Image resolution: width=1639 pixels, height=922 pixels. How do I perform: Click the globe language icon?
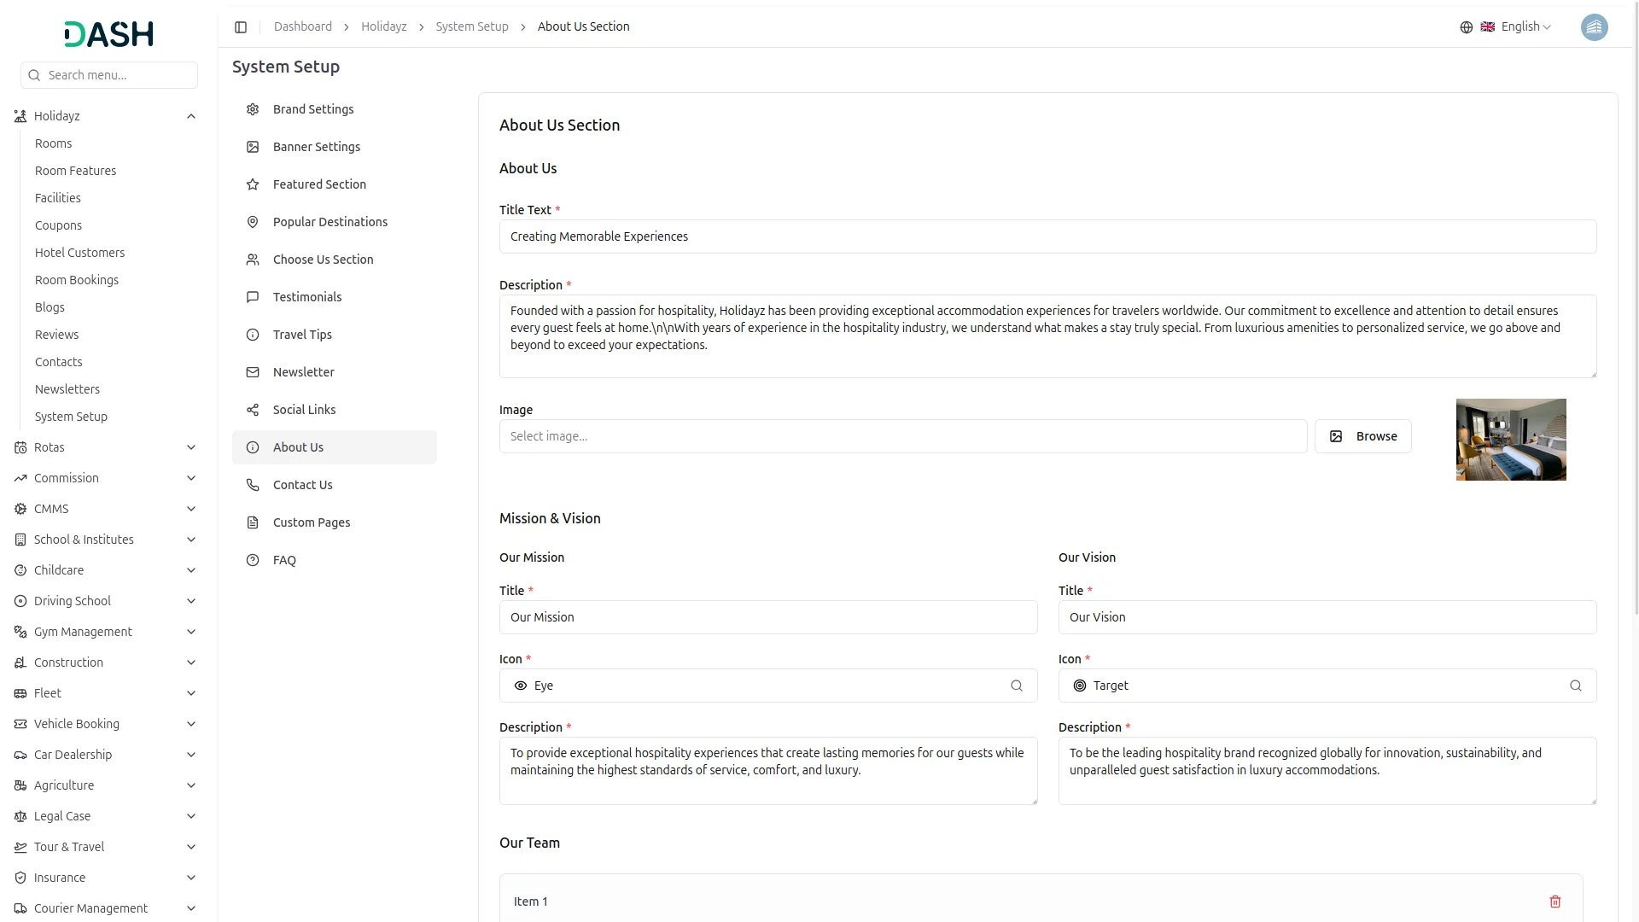pos(1466,27)
